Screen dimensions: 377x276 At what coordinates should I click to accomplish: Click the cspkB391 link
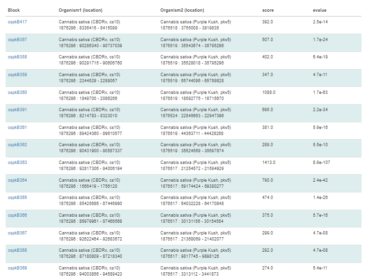click(x=17, y=110)
